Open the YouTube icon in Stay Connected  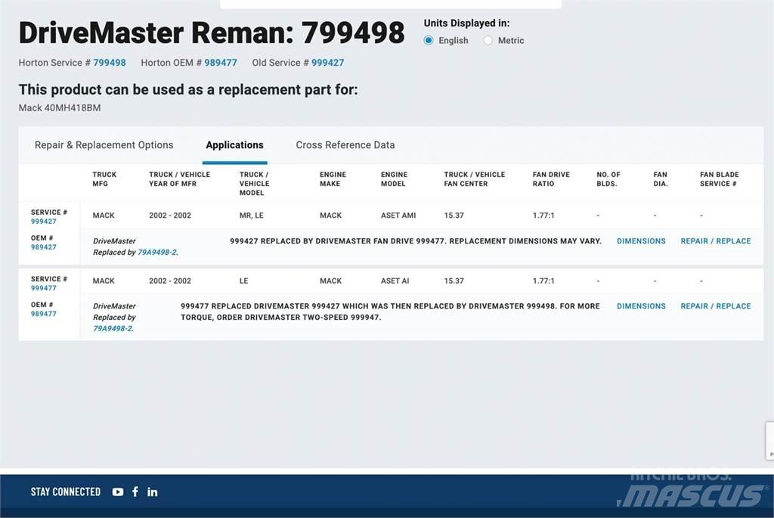pos(117,492)
